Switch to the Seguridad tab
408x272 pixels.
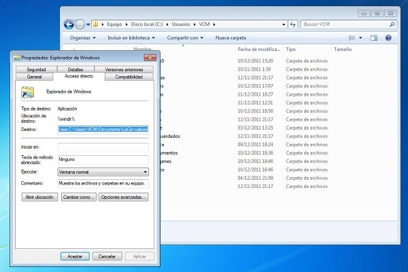pos(36,69)
